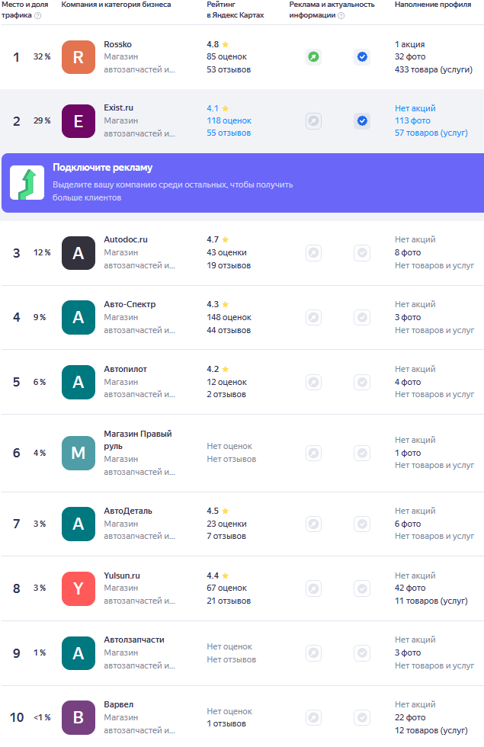Click the Варвел purple 'B' logo
484x747 pixels.
click(79, 717)
